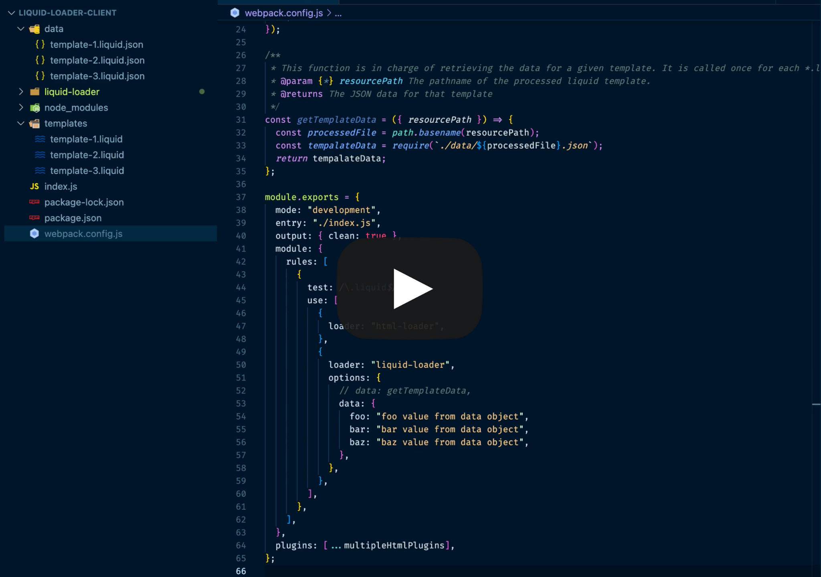The image size is (821, 577).
Task: Collapse the templates folder chevron
Action: [21, 123]
